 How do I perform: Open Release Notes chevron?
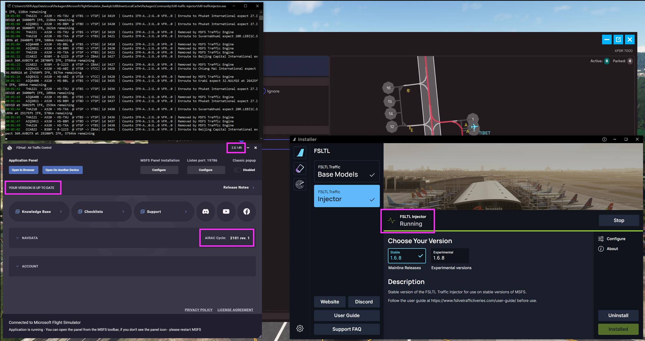[x=253, y=188]
